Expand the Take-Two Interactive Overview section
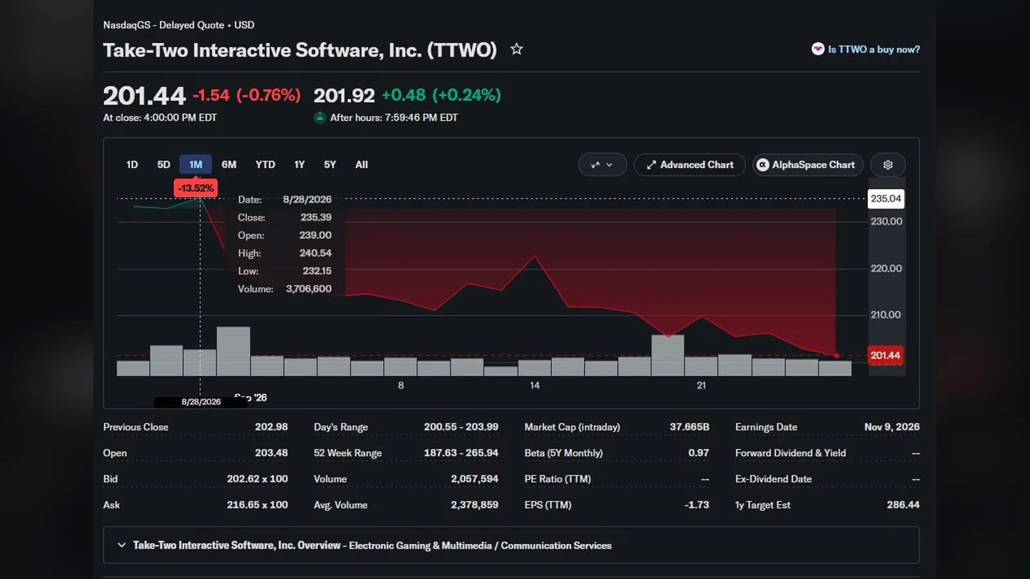The width and height of the screenshot is (1030, 579). click(x=511, y=545)
